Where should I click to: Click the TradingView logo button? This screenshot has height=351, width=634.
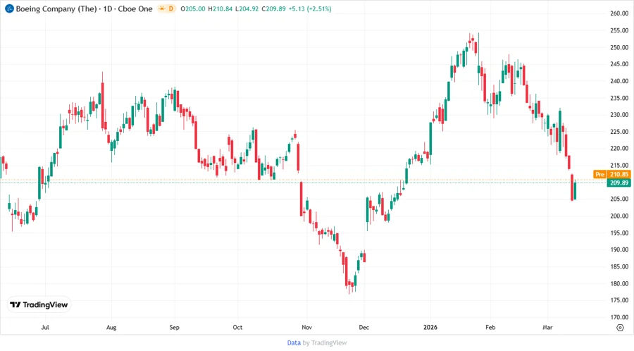39,305
